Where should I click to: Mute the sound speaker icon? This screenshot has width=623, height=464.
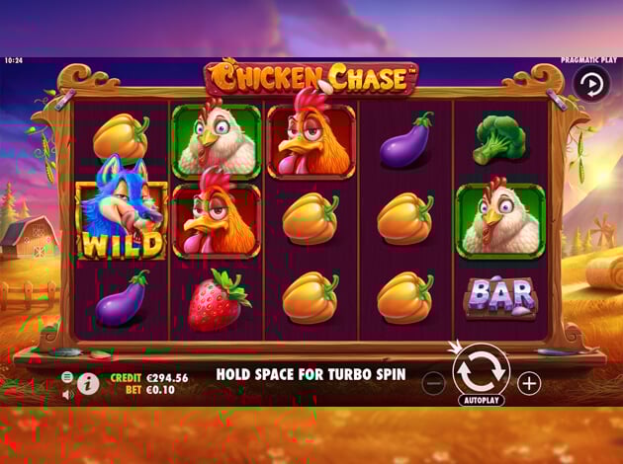pos(68,395)
